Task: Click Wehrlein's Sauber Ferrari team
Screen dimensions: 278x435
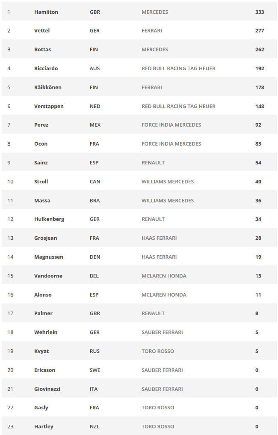Action: point(162,332)
